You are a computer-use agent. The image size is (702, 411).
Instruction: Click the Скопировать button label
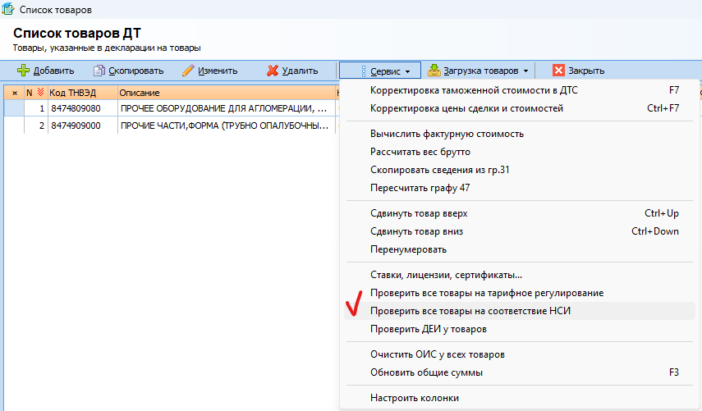(x=136, y=71)
